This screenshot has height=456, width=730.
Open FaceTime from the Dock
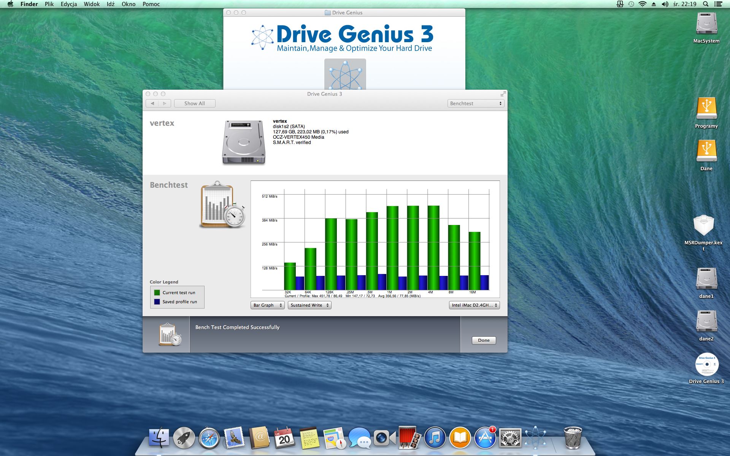pos(384,438)
